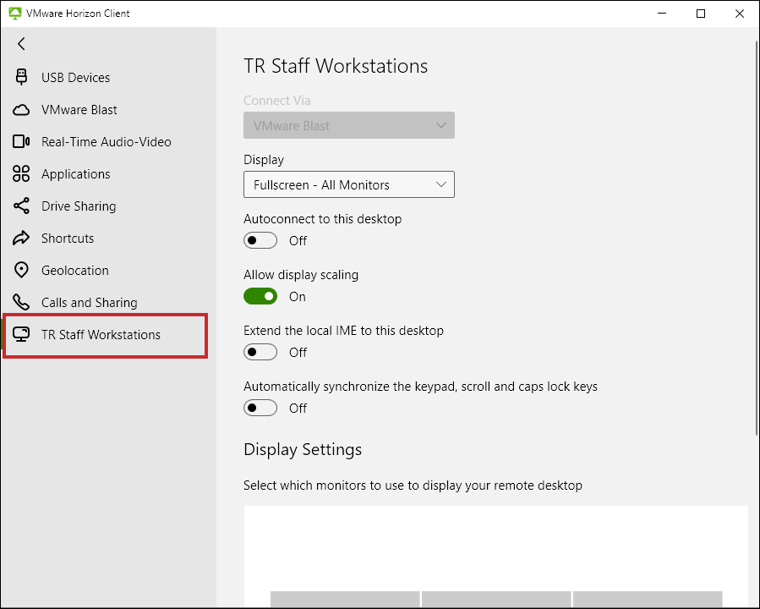760x609 pixels.
Task: Click the Connect Via label
Action: [276, 101]
